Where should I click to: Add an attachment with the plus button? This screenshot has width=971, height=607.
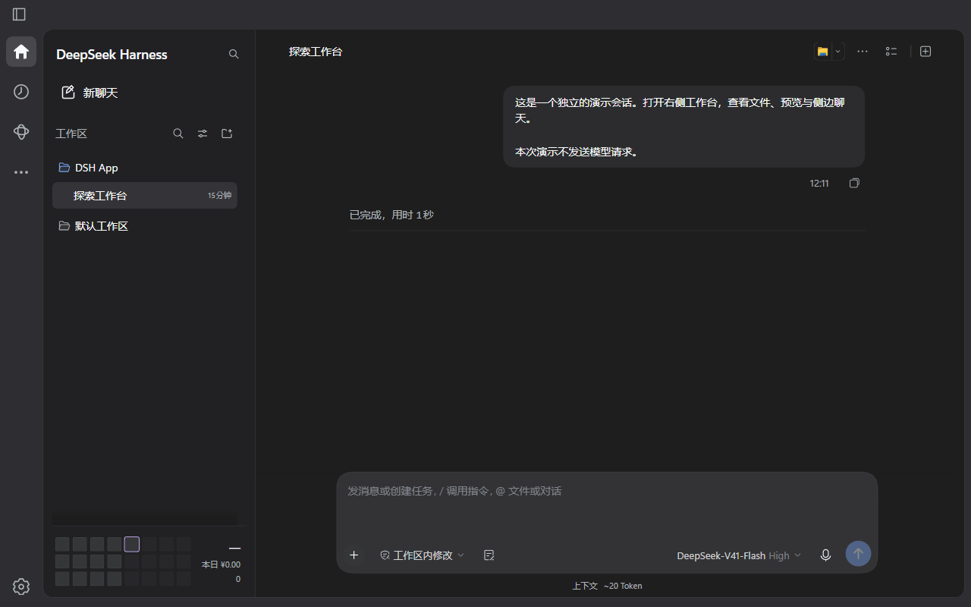point(354,555)
